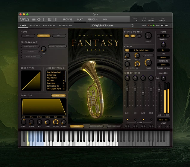The image size is (190, 167).
Task: Click the red Purge indicator dot
Action: click(148, 25)
